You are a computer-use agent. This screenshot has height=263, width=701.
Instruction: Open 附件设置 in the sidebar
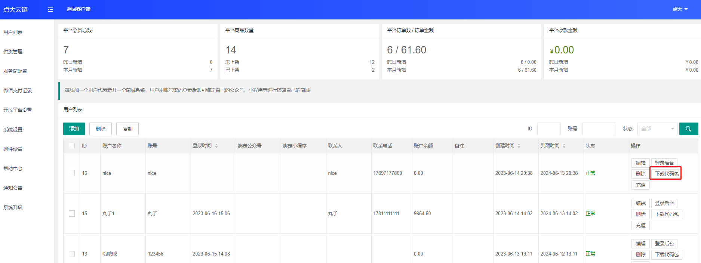coord(13,149)
